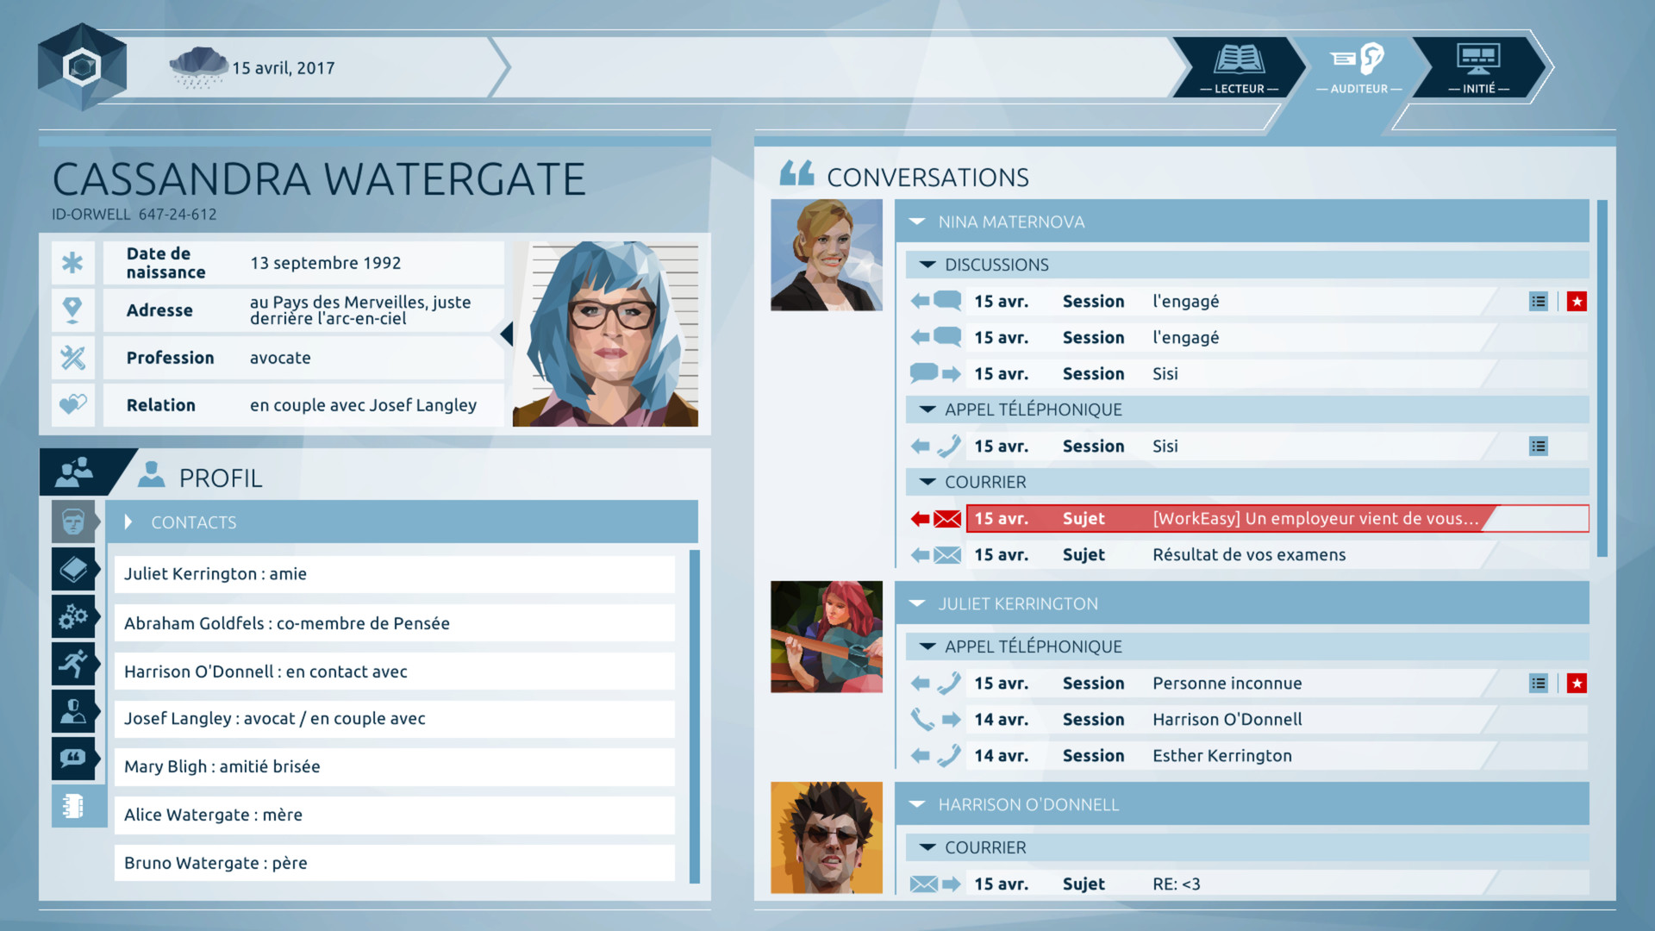Click the Orwell hexagon logo icon
The height and width of the screenshot is (931, 1655).
pyautogui.click(x=82, y=67)
